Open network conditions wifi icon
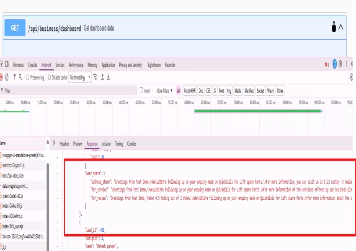 click(95, 77)
